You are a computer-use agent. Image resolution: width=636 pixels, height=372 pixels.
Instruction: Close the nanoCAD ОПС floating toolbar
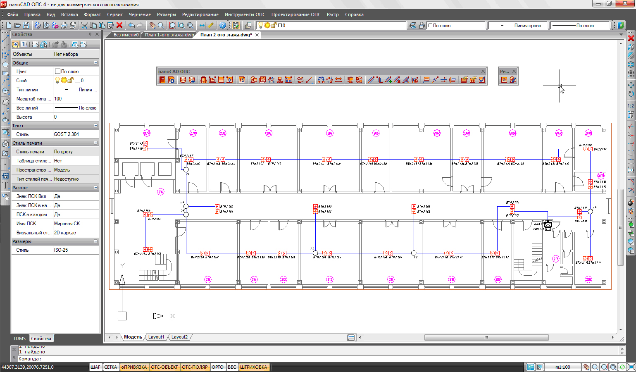[x=483, y=71]
